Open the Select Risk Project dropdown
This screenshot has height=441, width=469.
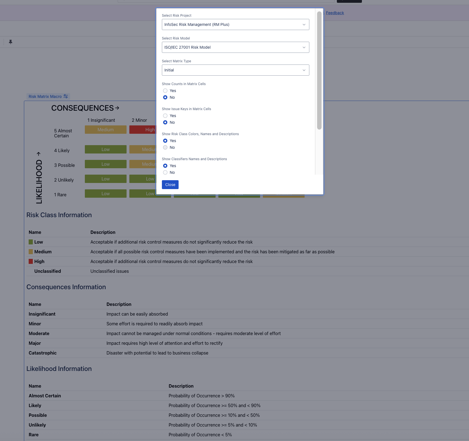(x=235, y=24)
